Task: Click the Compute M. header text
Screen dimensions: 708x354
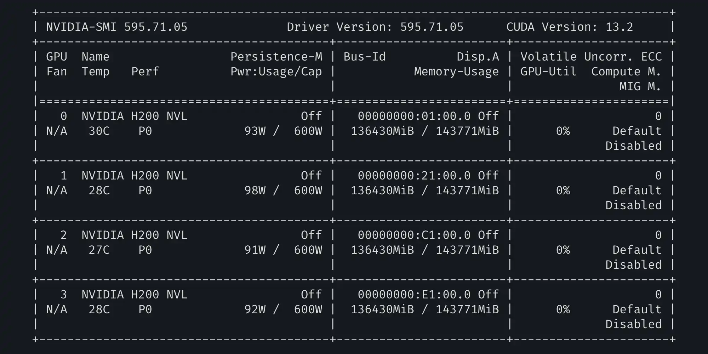Action: click(x=626, y=72)
